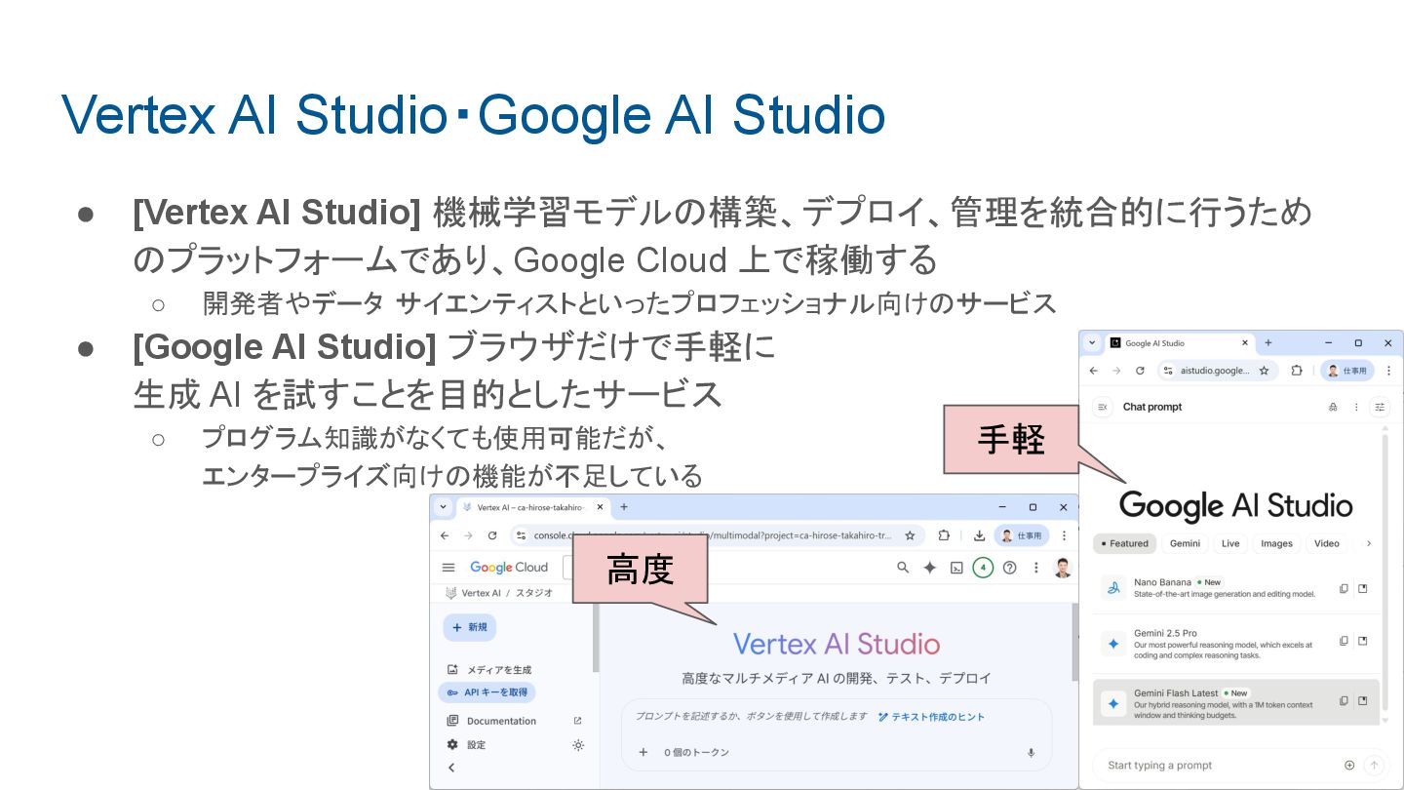Go back in the Vertex AI browser window
Image resolution: width=1404 pixels, height=790 pixels.
point(446,535)
